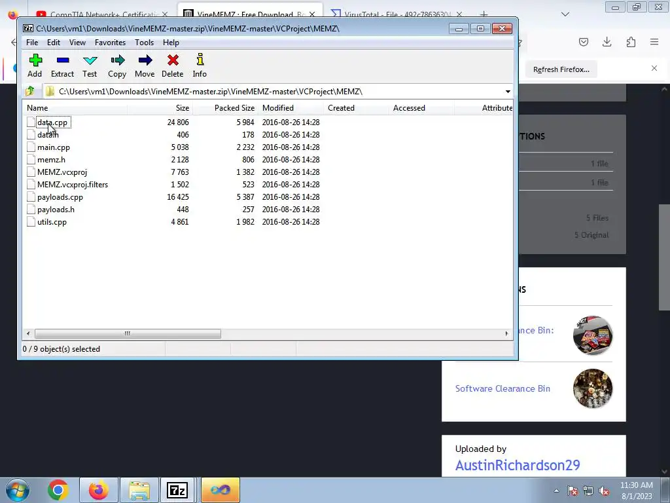Screen dimensions: 670x503
Task: Sort by Size column header
Action: tap(160, 108)
